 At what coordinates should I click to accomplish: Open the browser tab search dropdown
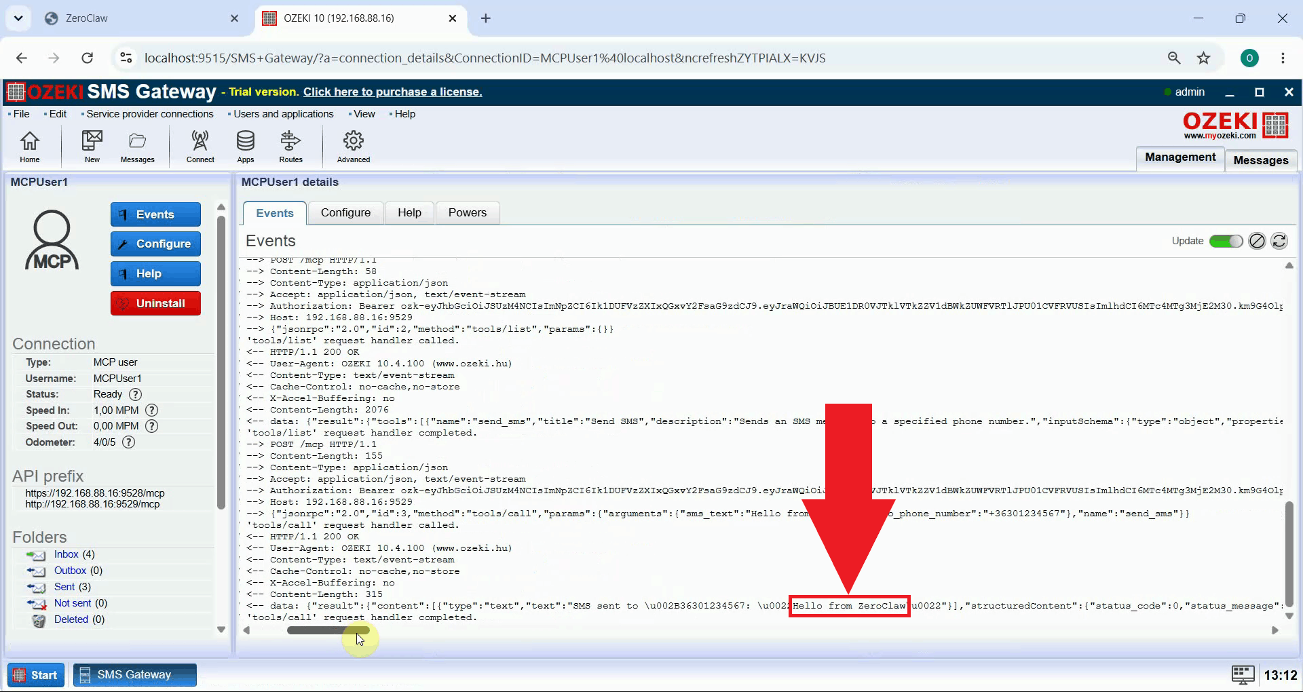pos(18,18)
